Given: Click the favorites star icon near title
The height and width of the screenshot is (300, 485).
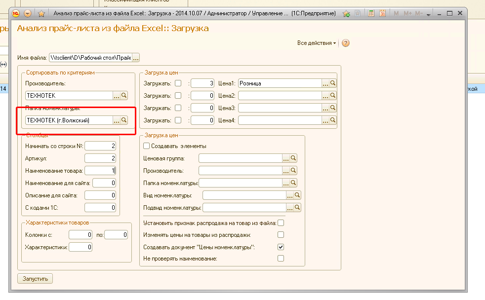Looking at the screenshot, I should pyautogui.click(x=41, y=13).
